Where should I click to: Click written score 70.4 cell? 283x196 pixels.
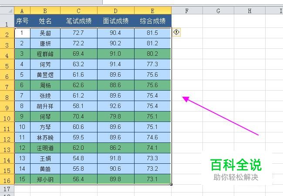pos(79,117)
